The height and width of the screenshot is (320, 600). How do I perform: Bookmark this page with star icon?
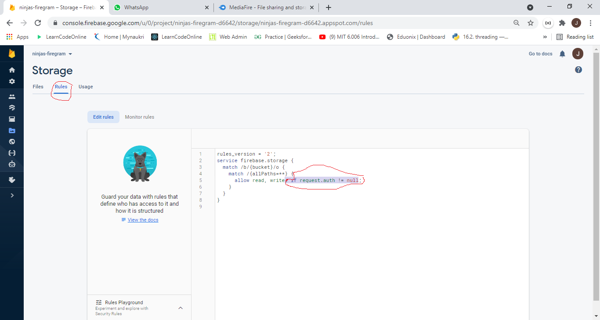tap(531, 23)
